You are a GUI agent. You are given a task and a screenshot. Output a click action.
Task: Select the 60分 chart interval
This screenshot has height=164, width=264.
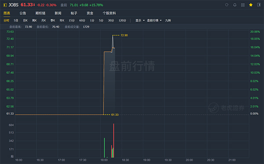coord(82,20)
